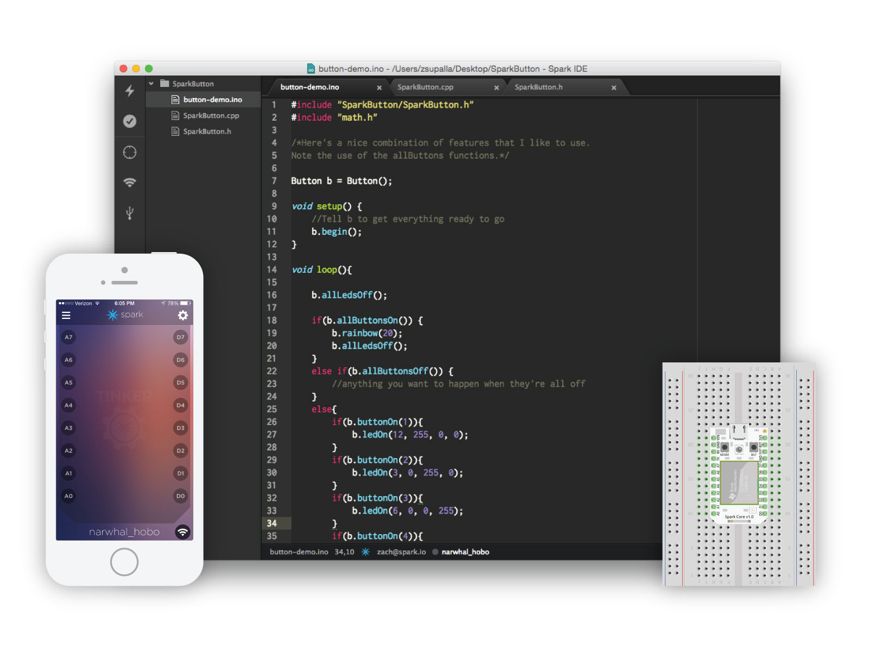Click the checkmark verify code icon
This screenshot has height=652, width=869.
click(130, 121)
